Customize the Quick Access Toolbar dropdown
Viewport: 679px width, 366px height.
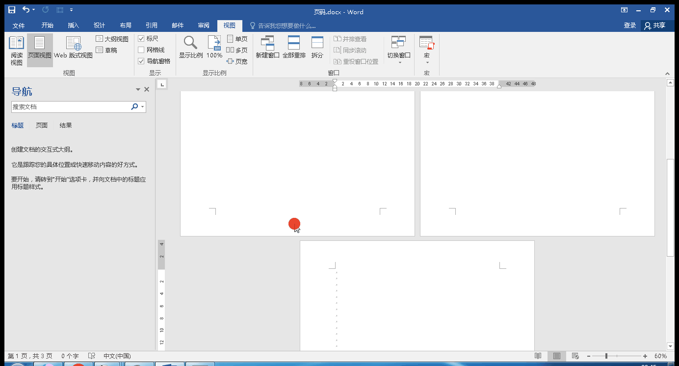pyautogui.click(x=72, y=10)
